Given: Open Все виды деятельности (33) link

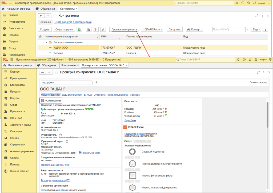Looking at the screenshot, I should pos(55,180).
